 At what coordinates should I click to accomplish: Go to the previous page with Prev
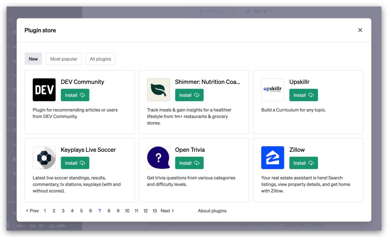click(x=32, y=211)
